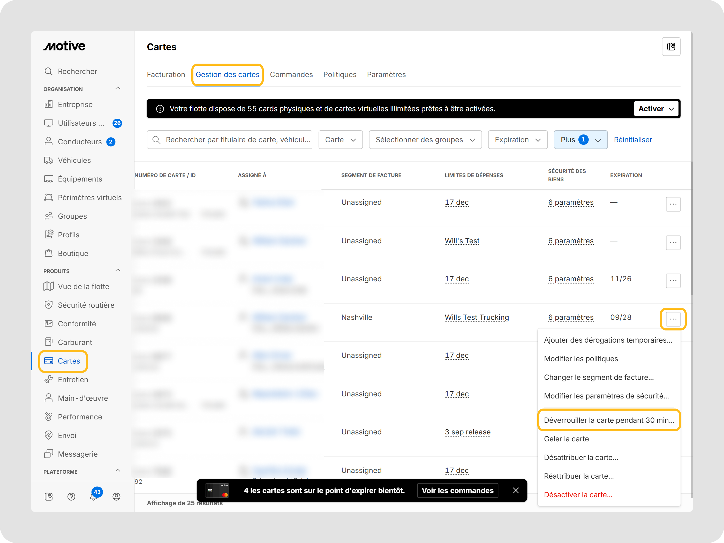Image resolution: width=724 pixels, height=543 pixels.
Task: Collapse the PRODUITS section
Action: (118, 270)
